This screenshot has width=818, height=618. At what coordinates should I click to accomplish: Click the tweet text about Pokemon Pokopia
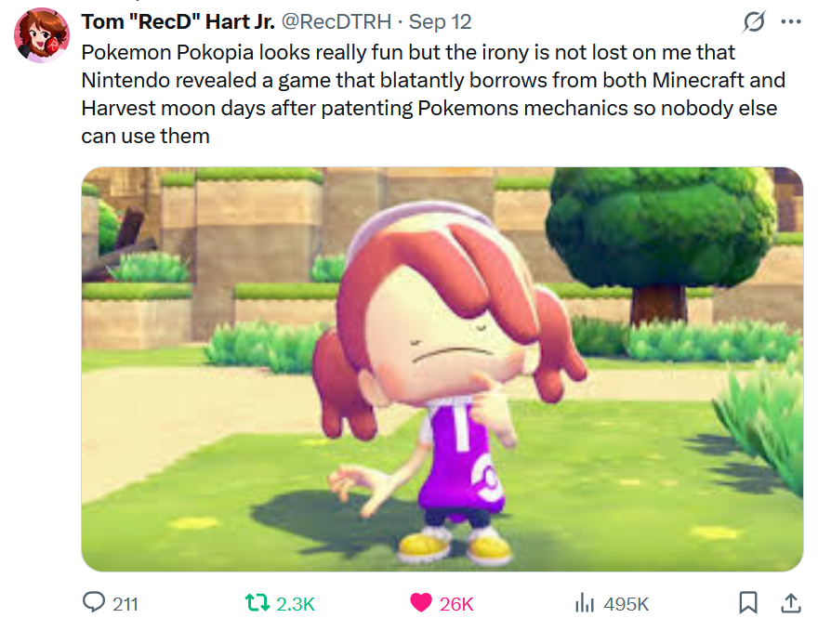(x=433, y=94)
